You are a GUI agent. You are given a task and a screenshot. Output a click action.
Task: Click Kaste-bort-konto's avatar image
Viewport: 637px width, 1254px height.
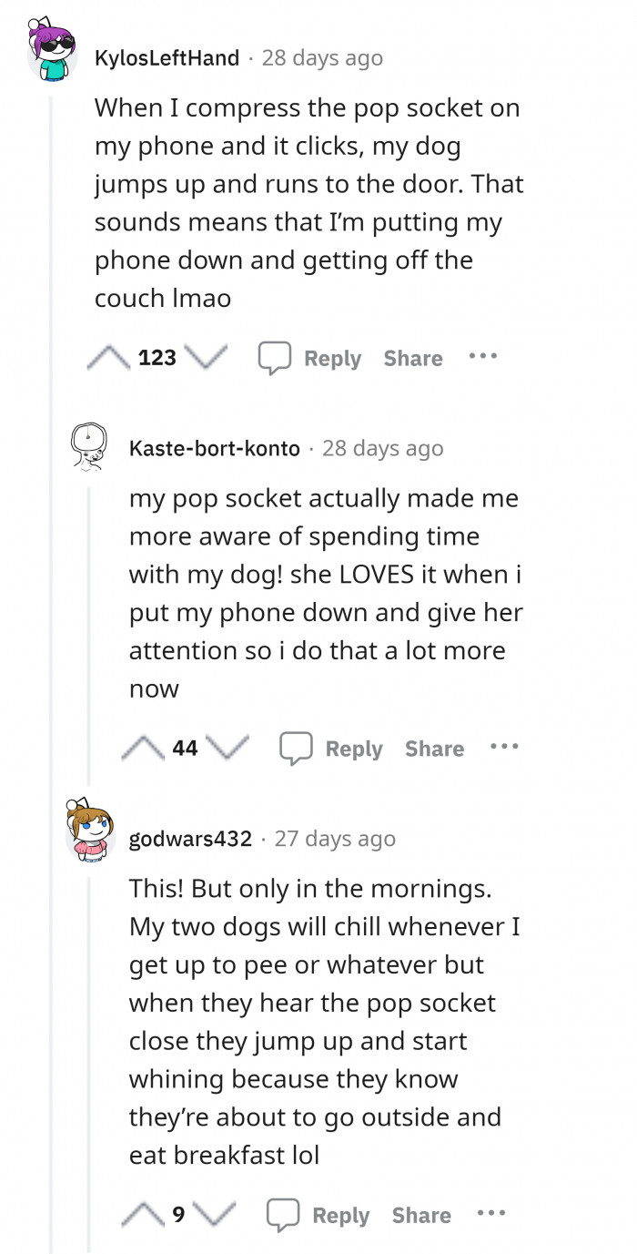[x=89, y=446]
